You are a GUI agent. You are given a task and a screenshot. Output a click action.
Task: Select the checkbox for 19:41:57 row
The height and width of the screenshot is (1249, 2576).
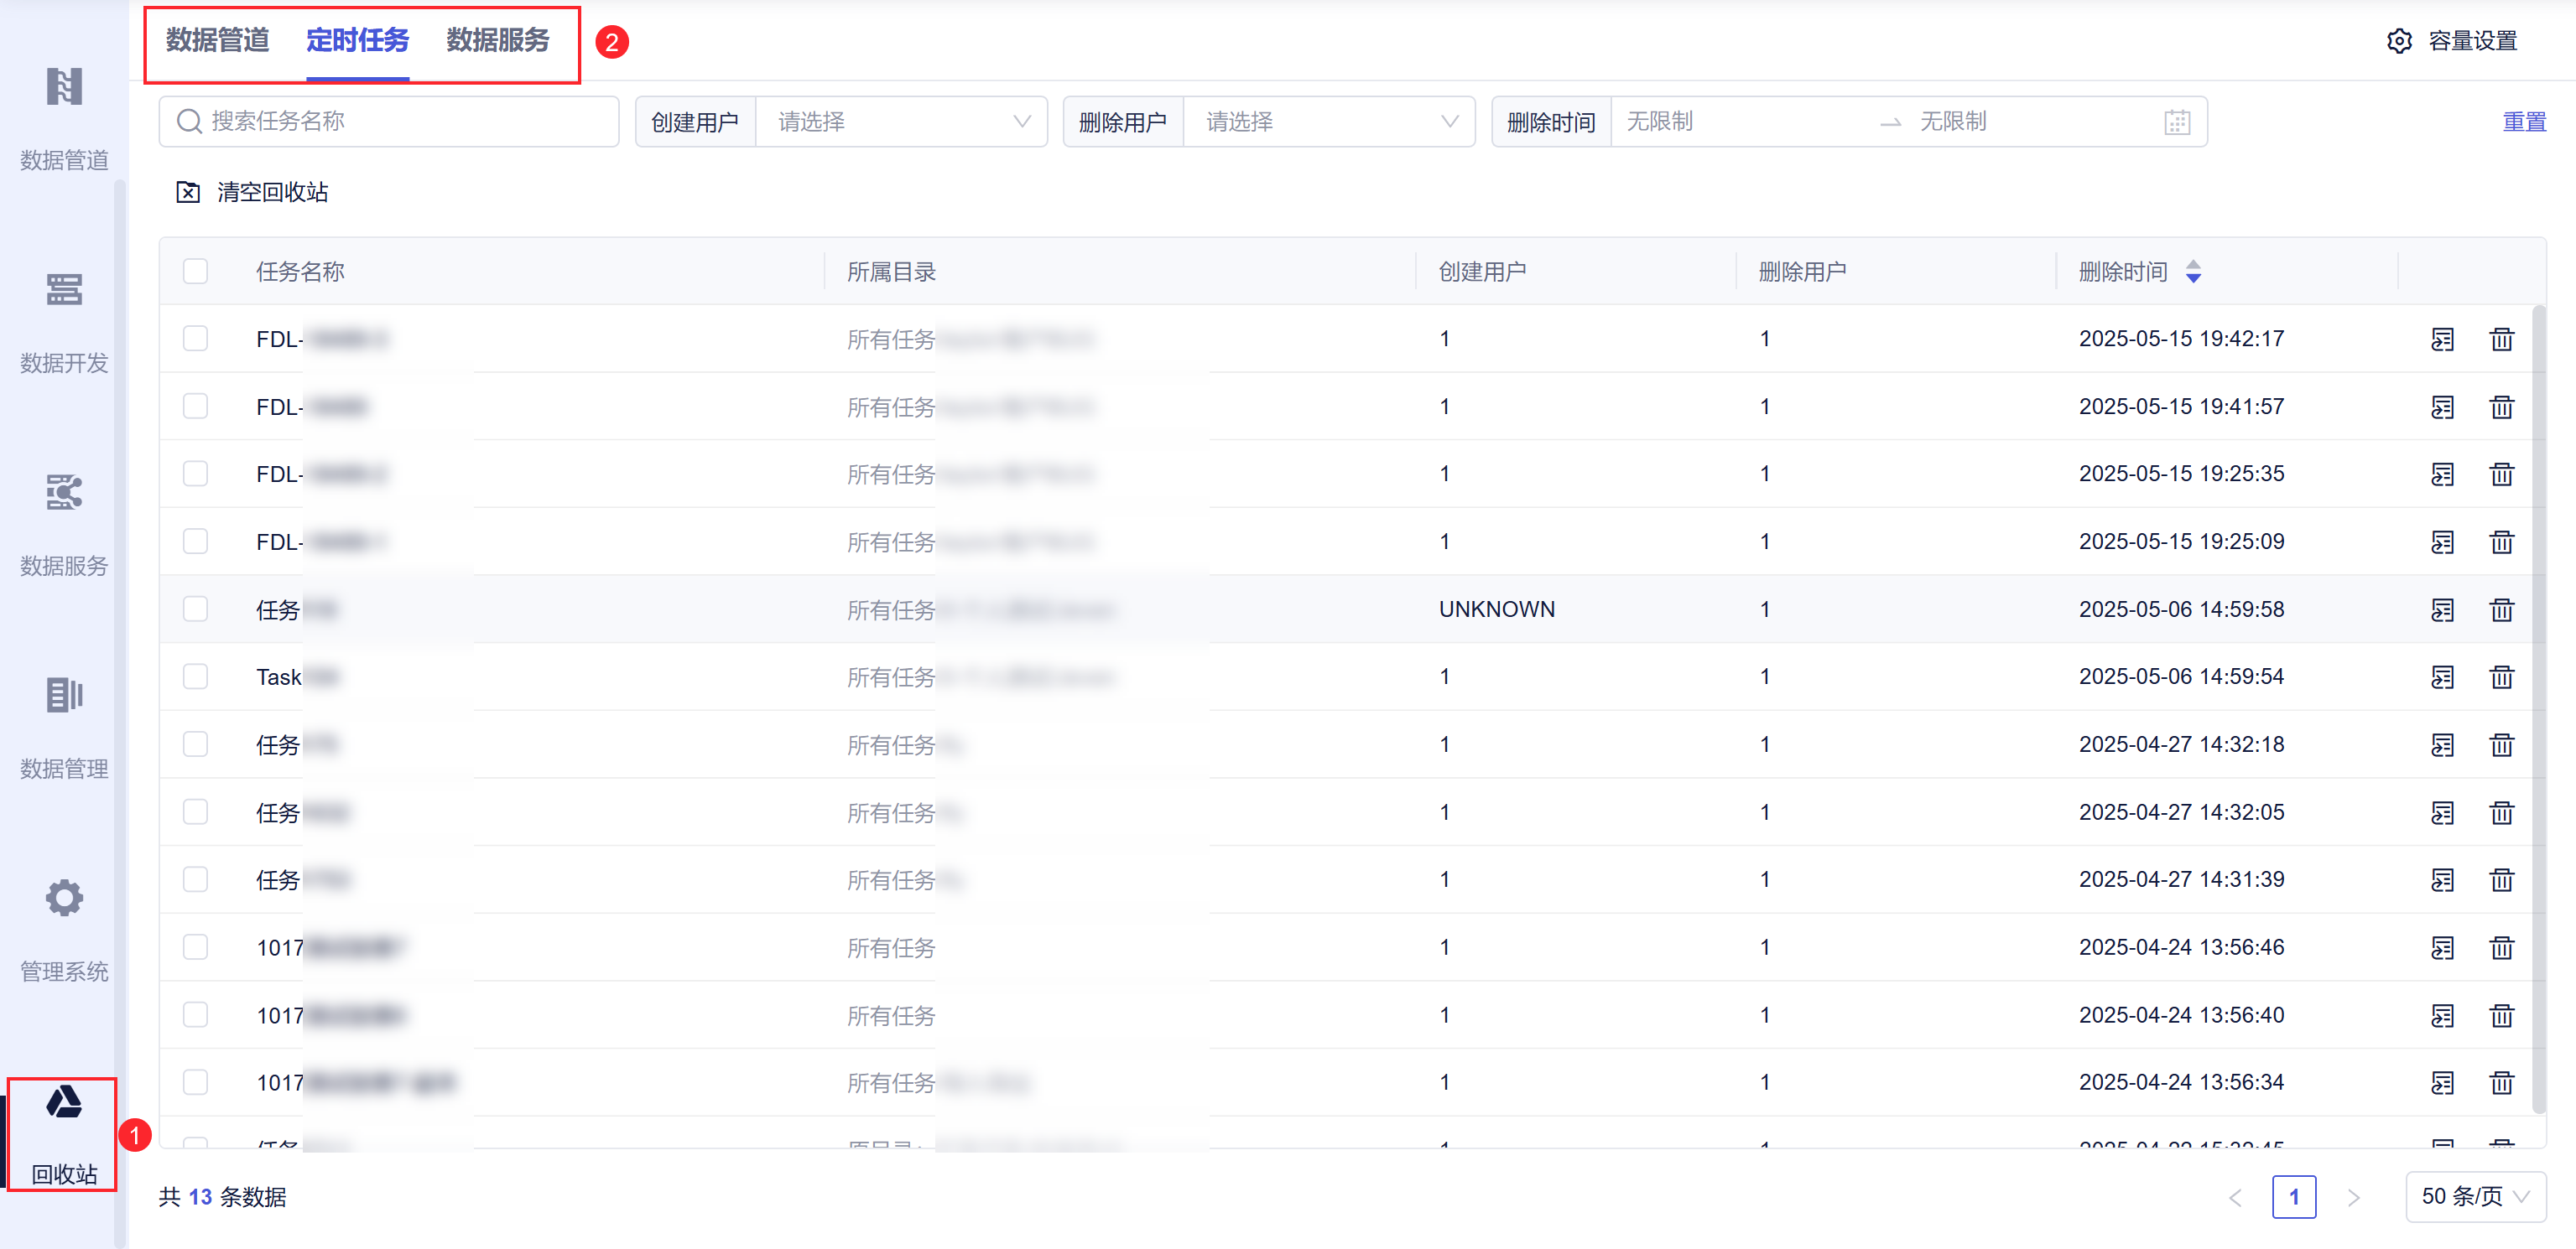click(195, 407)
